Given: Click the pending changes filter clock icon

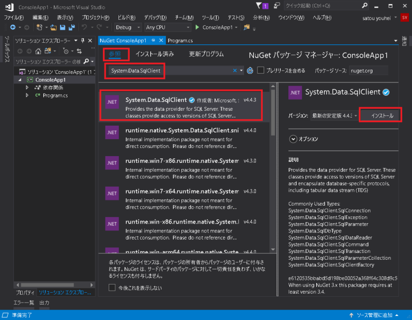Looking at the screenshot, I should pyautogui.click(x=66, y=51).
